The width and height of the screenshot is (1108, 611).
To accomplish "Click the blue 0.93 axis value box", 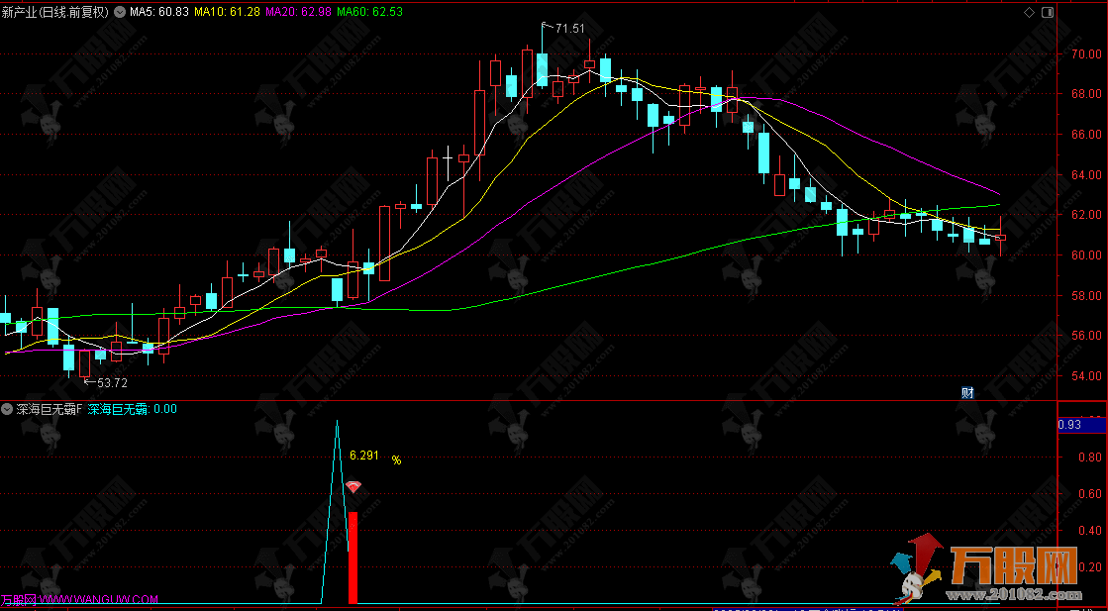I will pos(1080,425).
